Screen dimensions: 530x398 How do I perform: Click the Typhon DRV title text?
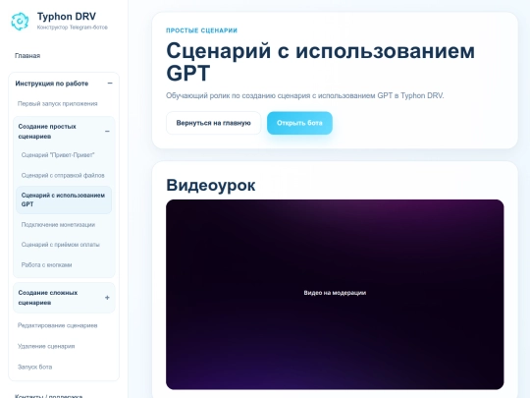click(67, 17)
